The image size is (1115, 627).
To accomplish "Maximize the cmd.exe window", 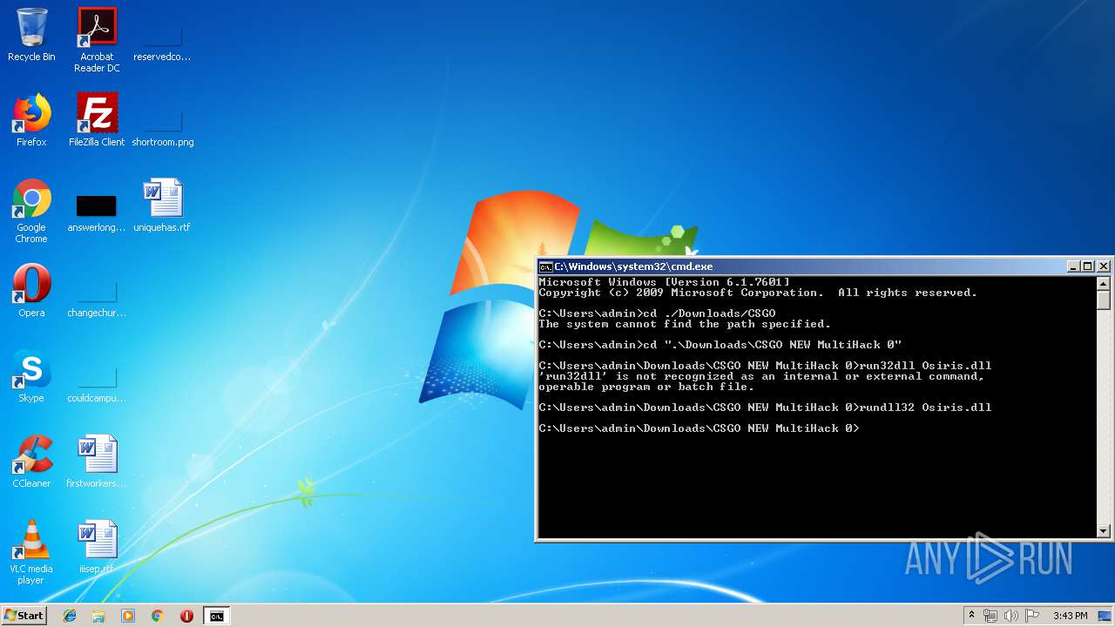I will click(x=1088, y=266).
